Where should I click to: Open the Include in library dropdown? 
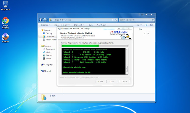[62, 25]
